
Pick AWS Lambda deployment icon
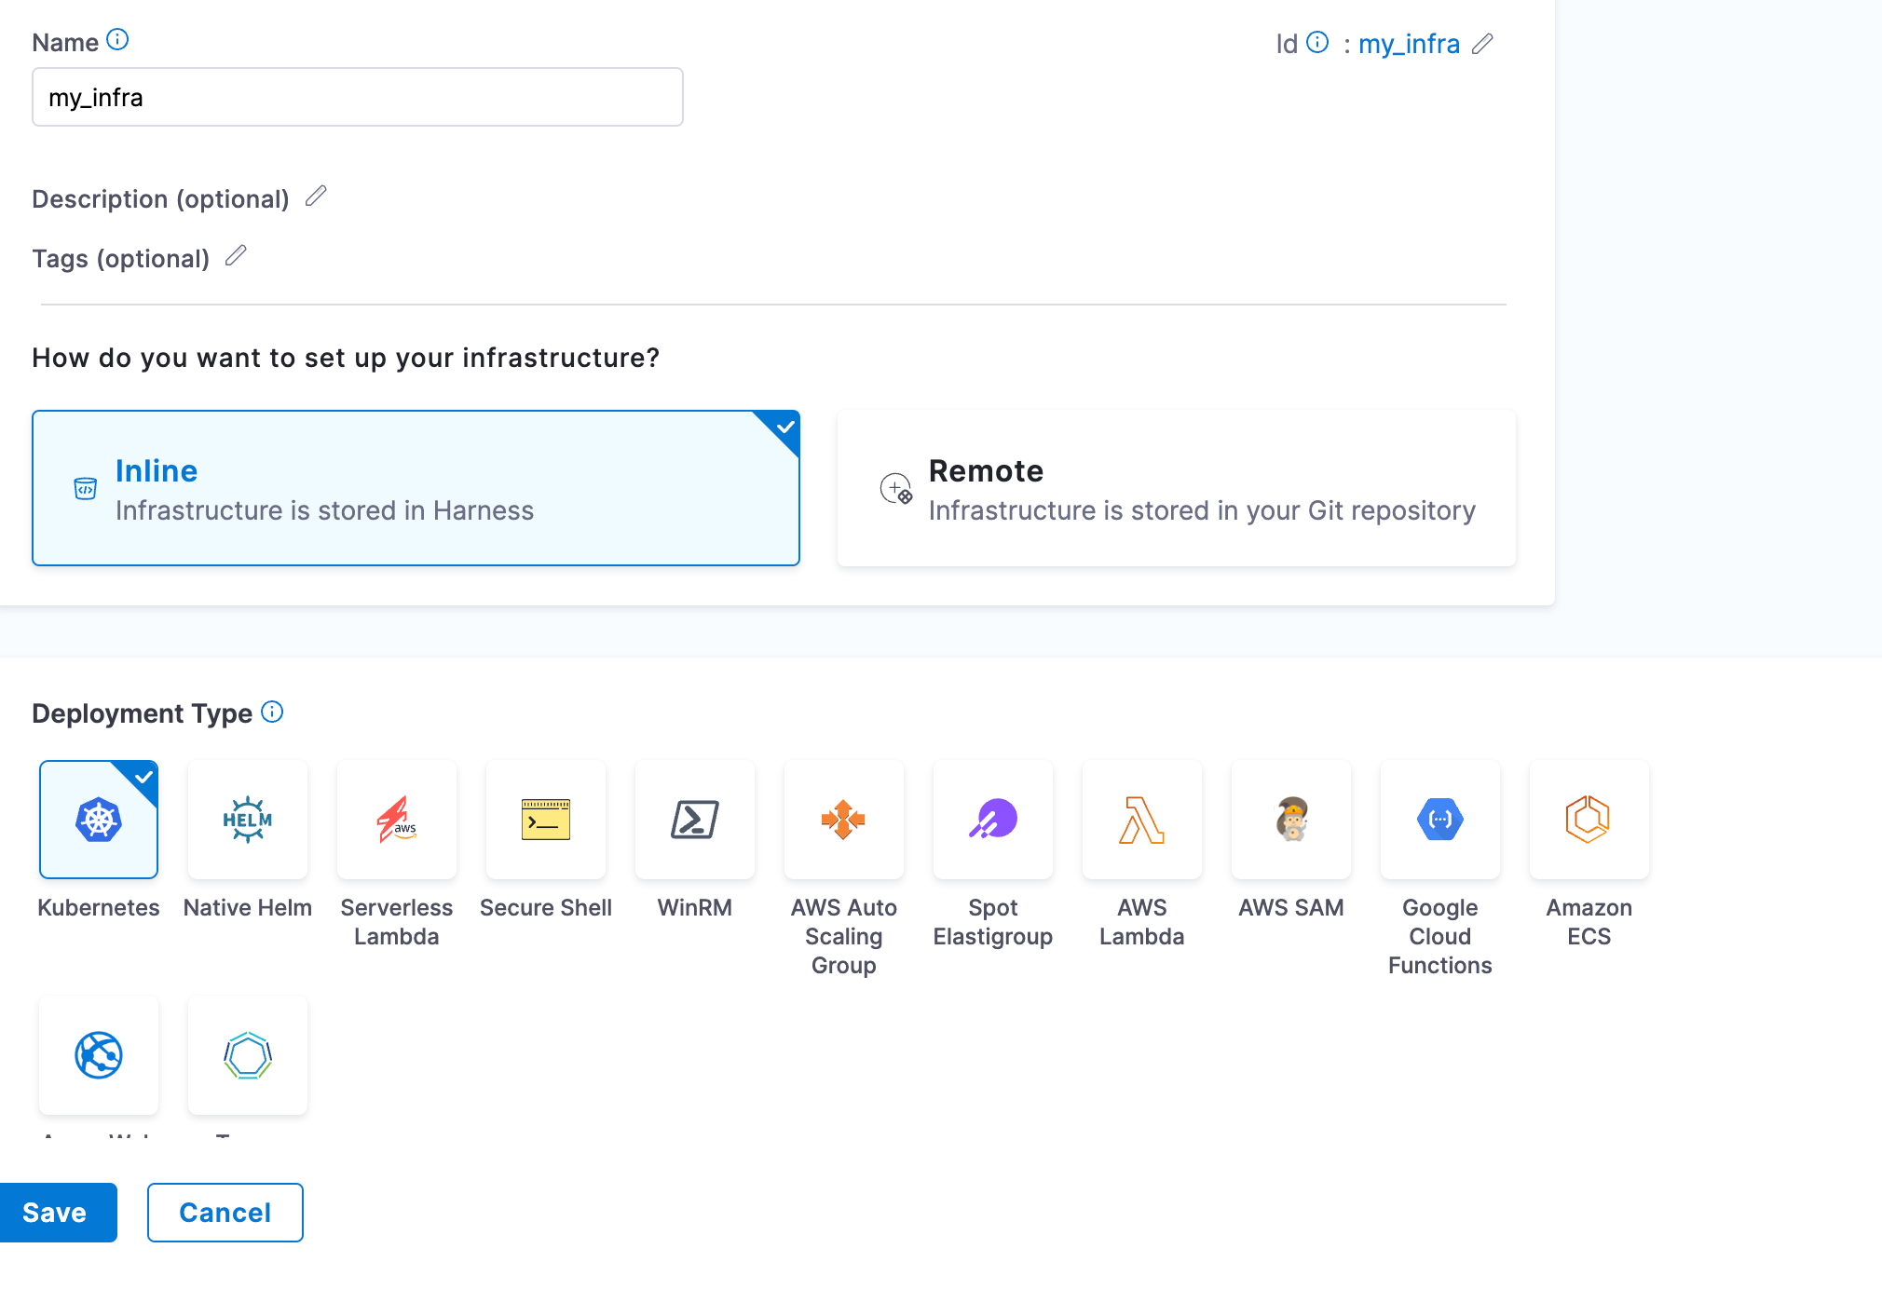pyautogui.click(x=1142, y=820)
